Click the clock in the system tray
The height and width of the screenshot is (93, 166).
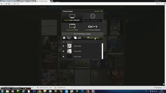point(161,91)
